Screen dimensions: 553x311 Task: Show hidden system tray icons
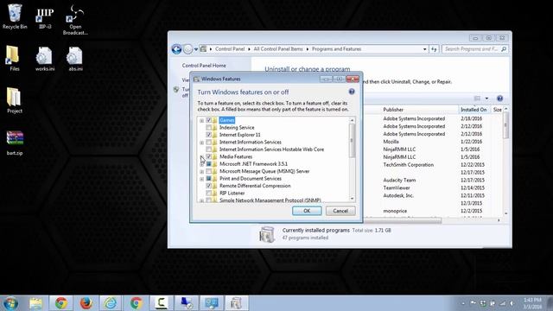pyautogui.click(x=463, y=303)
